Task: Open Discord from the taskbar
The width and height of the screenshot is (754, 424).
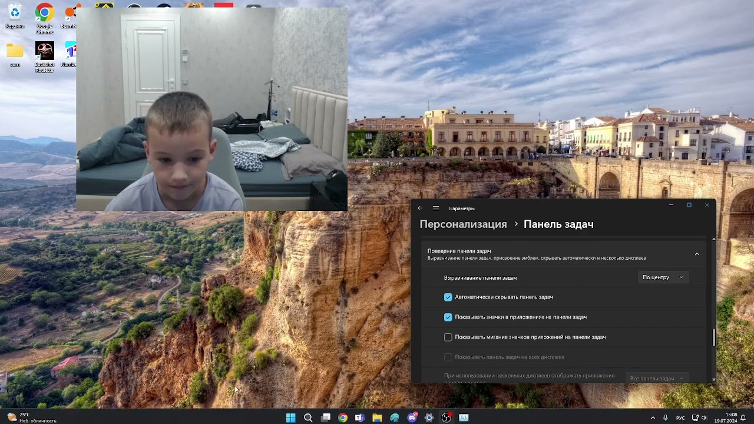Action: tap(412, 418)
